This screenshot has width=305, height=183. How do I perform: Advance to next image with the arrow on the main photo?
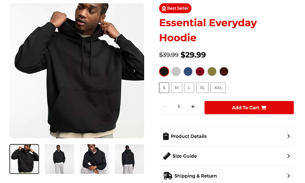tap(134, 71)
